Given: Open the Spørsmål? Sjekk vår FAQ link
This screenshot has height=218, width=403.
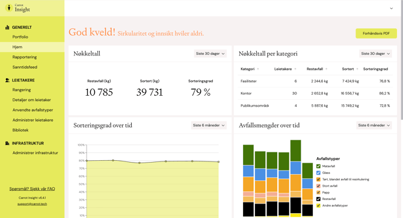Looking at the screenshot, I should [x=32, y=188].
